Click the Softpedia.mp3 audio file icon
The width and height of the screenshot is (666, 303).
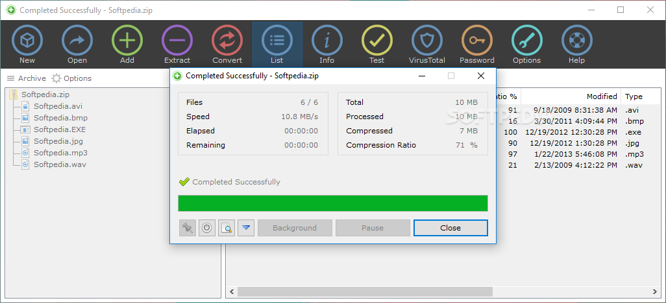pos(25,153)
